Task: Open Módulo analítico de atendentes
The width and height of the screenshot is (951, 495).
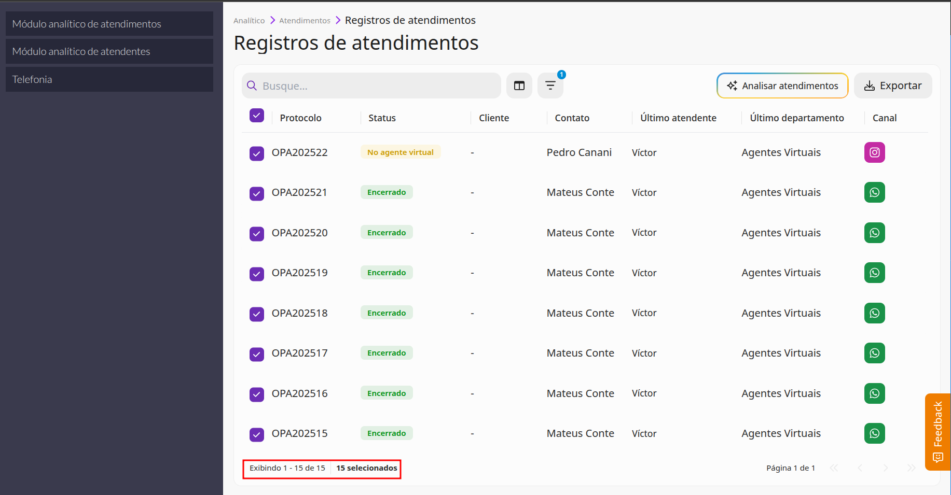Action: point(109,51)
